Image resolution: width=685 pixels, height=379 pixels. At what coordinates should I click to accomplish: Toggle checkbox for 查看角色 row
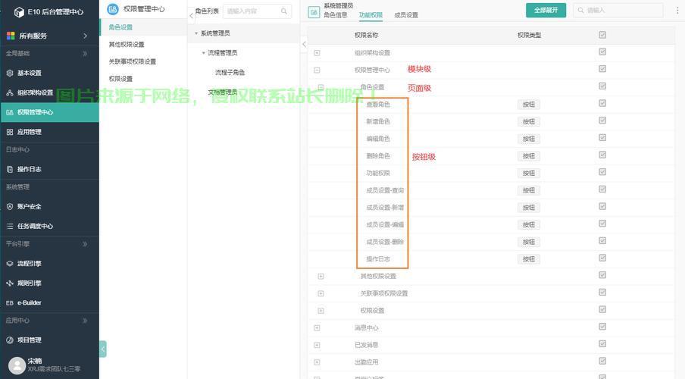[602, 103]
